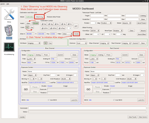Move slit mask In
The width and height of the screenshot is (149, 123).
pos(46,43)
